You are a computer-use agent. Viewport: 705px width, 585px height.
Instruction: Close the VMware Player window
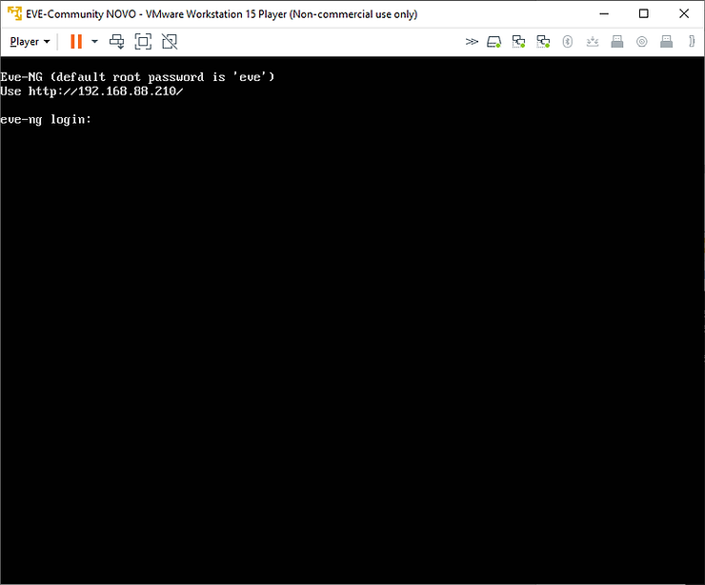click(x=684, y=14)
